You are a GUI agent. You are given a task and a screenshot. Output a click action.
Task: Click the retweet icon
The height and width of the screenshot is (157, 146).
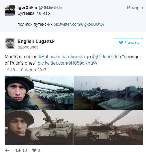click(x=18, y=150)
